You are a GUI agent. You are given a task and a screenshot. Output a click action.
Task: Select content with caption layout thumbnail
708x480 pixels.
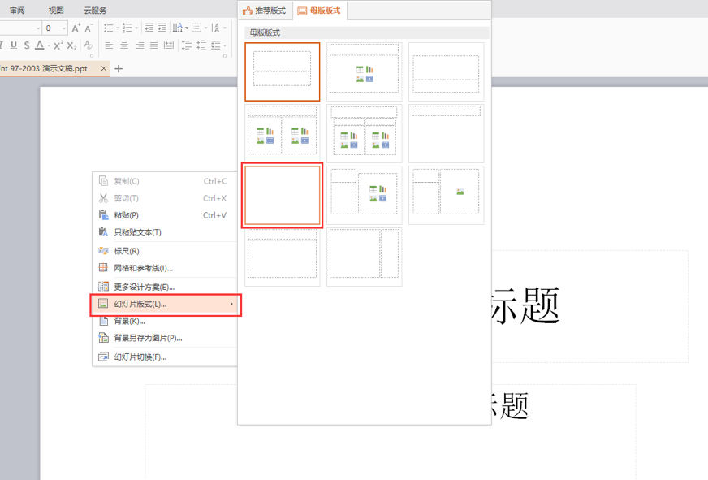click(364, 195)
